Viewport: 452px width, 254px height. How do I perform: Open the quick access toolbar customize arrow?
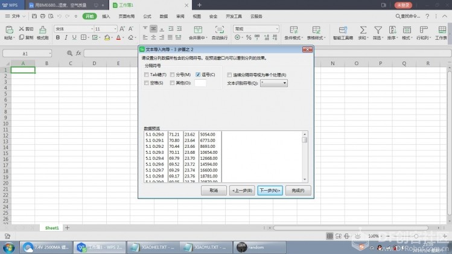click(x=76, y=16)
